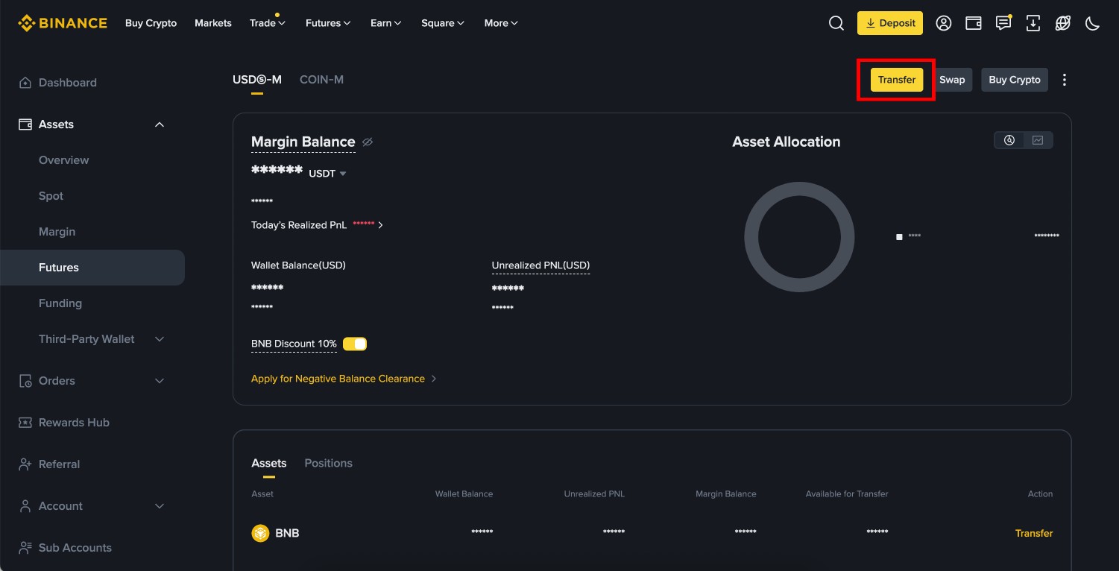
Task: Select the pie chart view icon
Action: [x=1009, y=140]
